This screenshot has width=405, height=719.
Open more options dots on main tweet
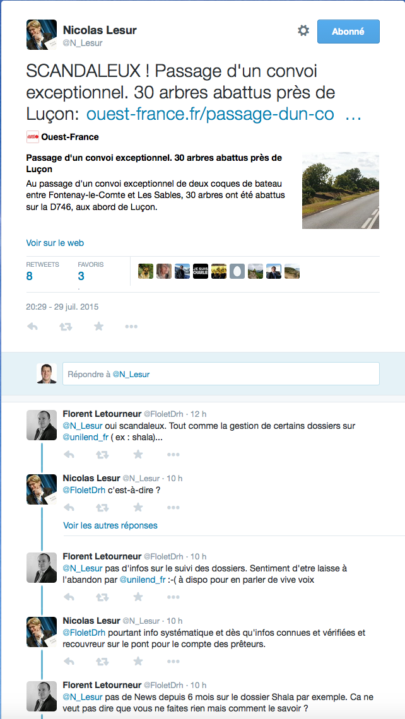tap(131, 327)
